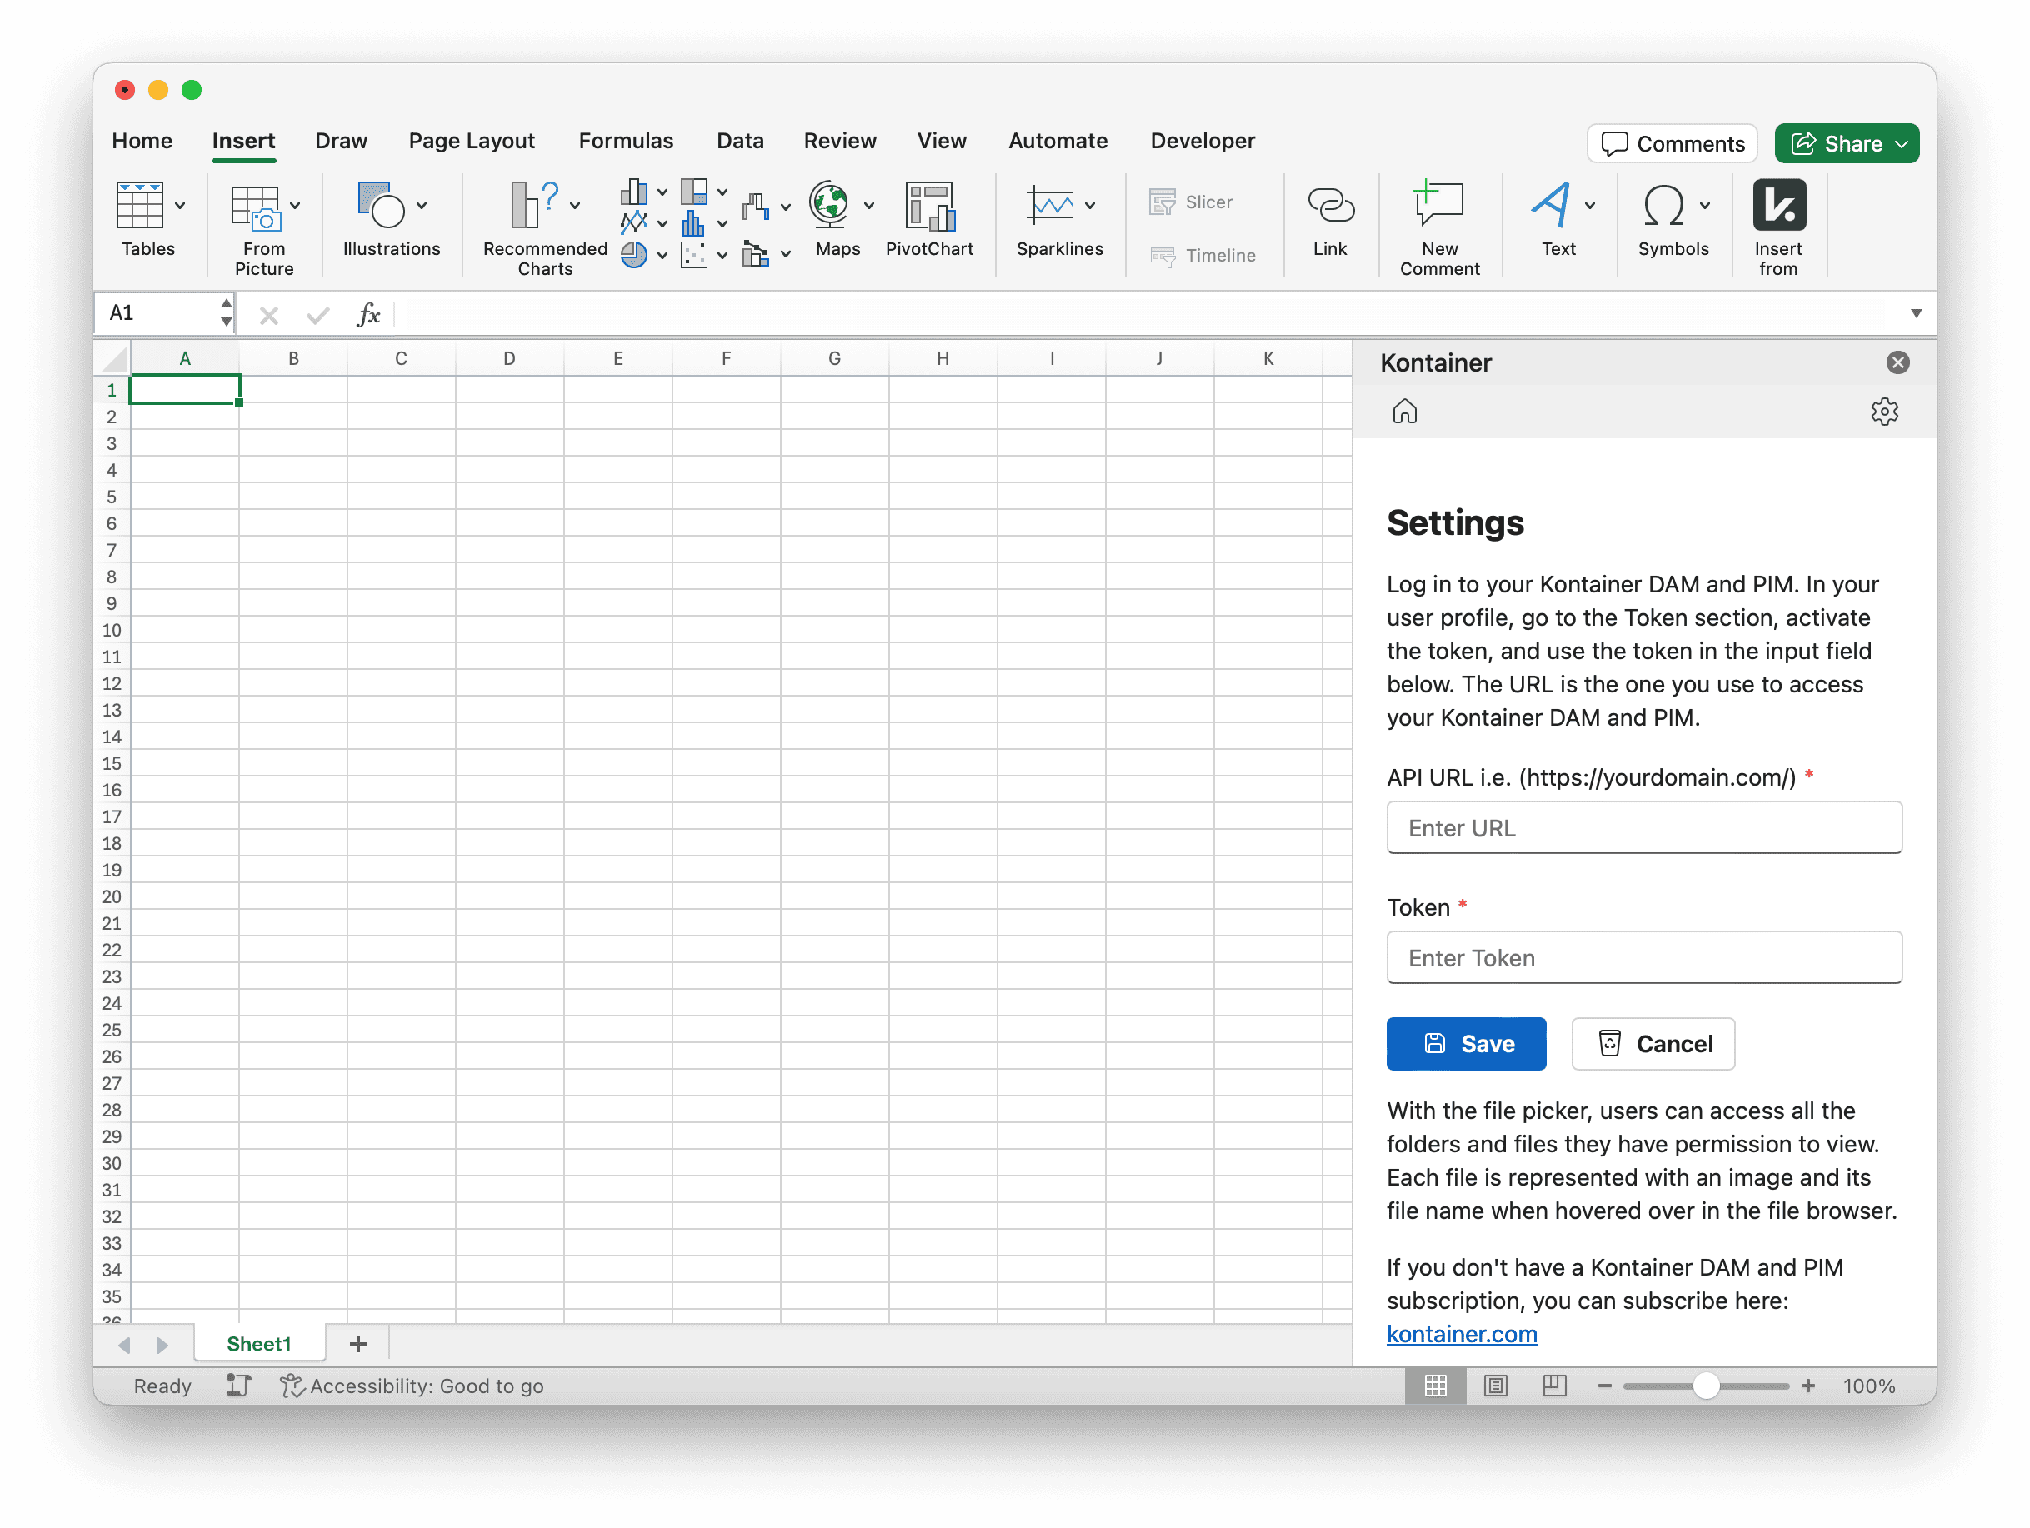Open the Formulas ribbon tab
The height and width of the screenshot is (1528, 2030).
pyautogui.click(x=625, y=141)
